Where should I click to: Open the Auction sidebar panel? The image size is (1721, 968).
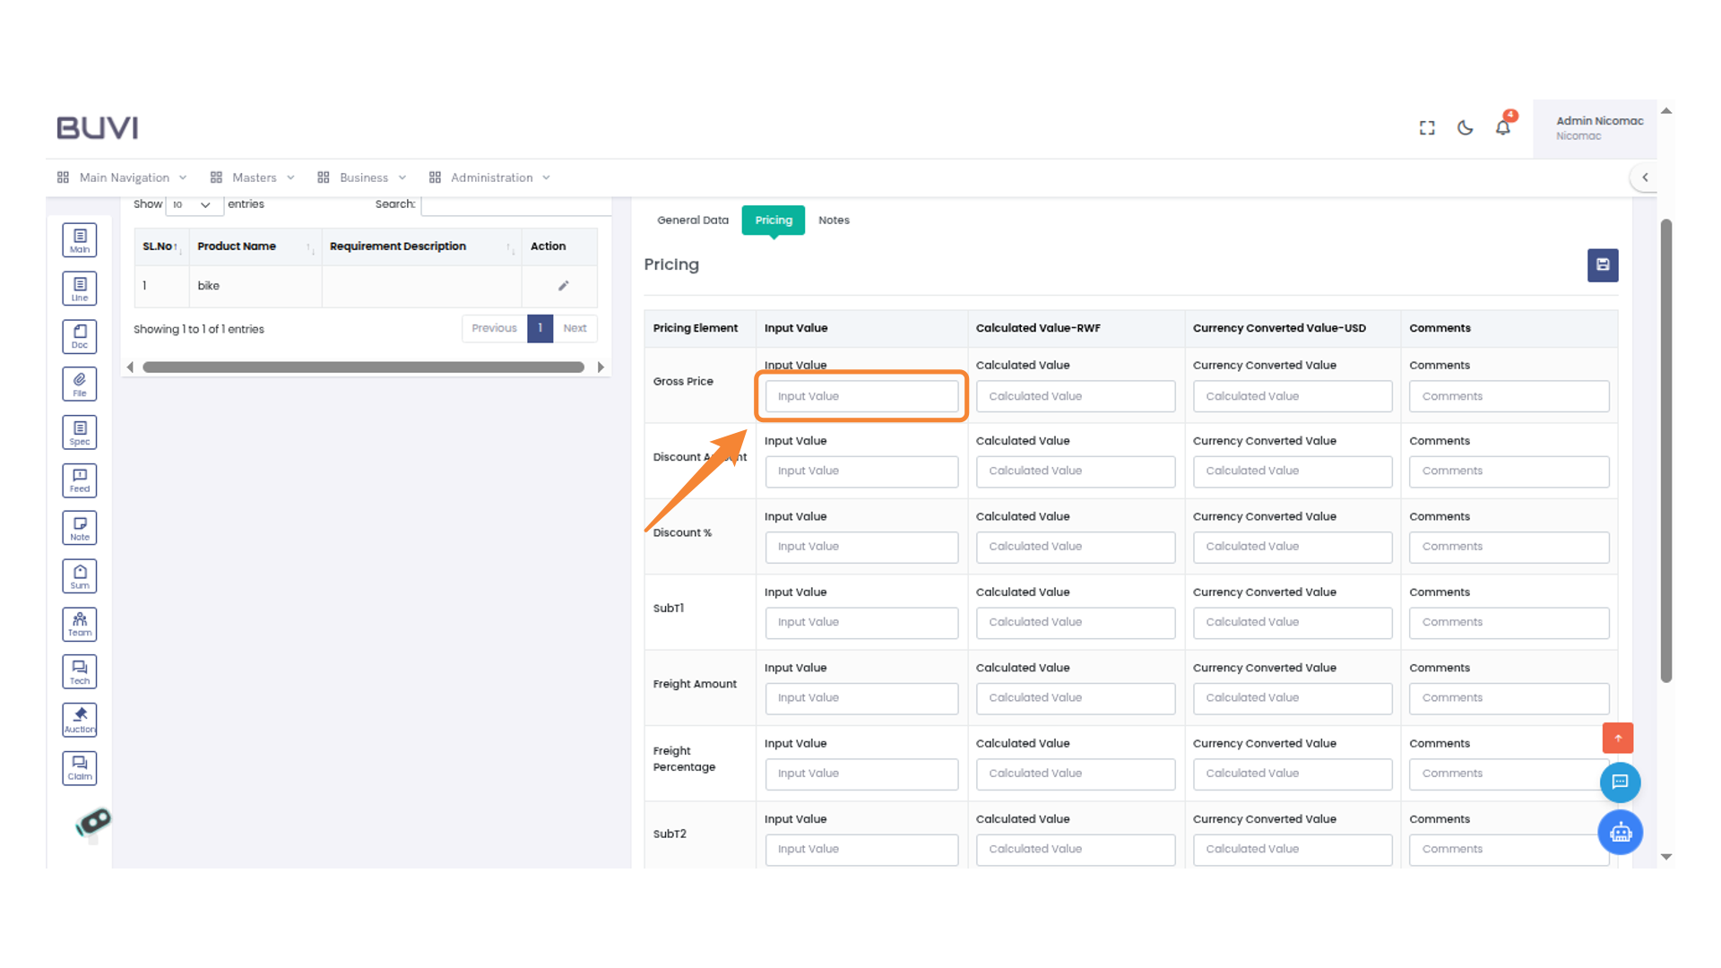(x=79, y=719)
